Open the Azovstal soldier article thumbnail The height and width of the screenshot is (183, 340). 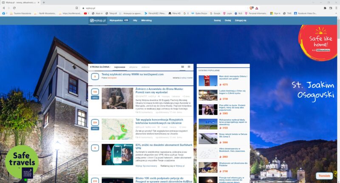tap(117, 98)
